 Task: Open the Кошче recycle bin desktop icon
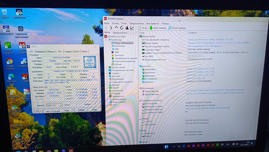coord(5,14)
